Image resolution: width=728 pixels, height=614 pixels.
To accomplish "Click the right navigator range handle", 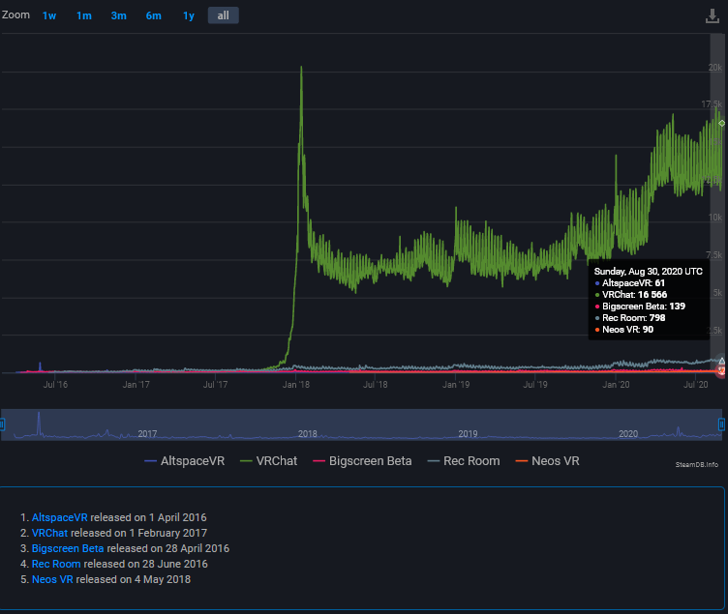I will click(x=721, y=424).
